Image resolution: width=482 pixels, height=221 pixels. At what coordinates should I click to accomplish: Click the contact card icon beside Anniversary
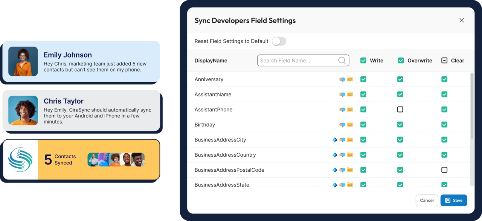point(350,79)
